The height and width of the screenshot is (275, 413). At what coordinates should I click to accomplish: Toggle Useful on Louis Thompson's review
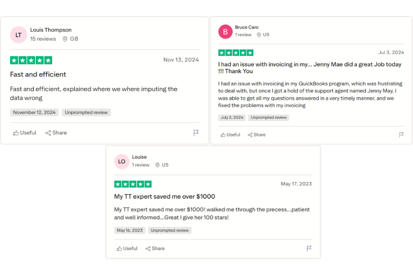[24, 132]
